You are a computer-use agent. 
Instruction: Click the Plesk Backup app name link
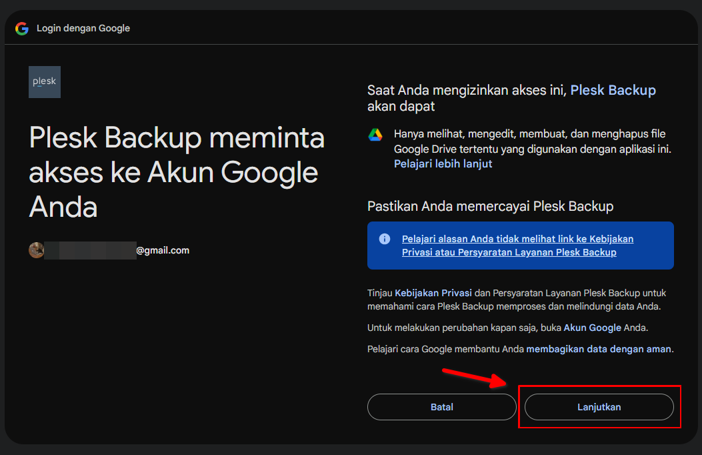613,90
